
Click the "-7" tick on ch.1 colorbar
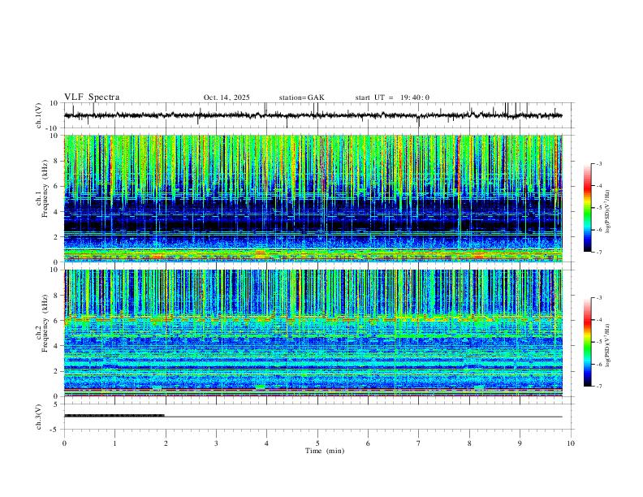pyautogui.click(x=599, y=252)
